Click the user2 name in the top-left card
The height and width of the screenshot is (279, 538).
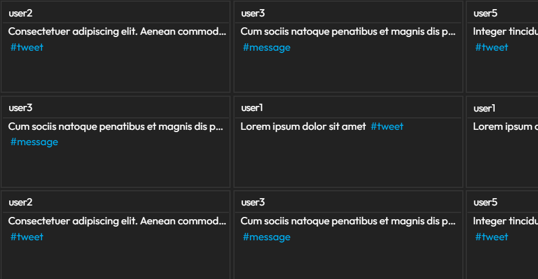pyautogui.click(x=20, y=13)
